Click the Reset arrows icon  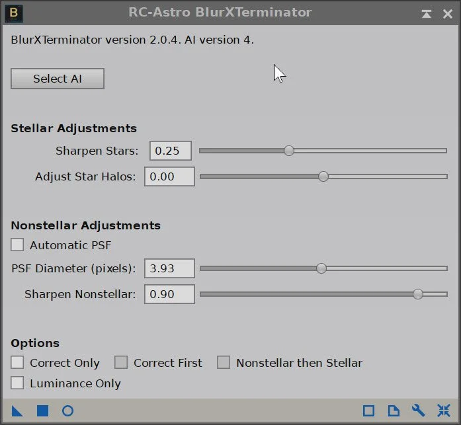click(444, 410)
